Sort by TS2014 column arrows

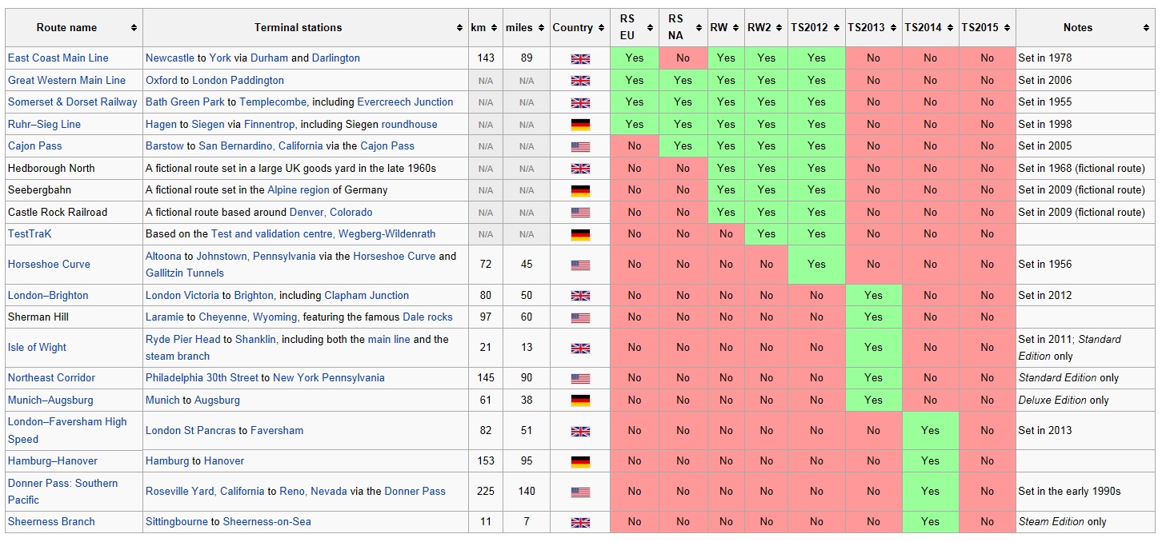[x=951, y=28]
